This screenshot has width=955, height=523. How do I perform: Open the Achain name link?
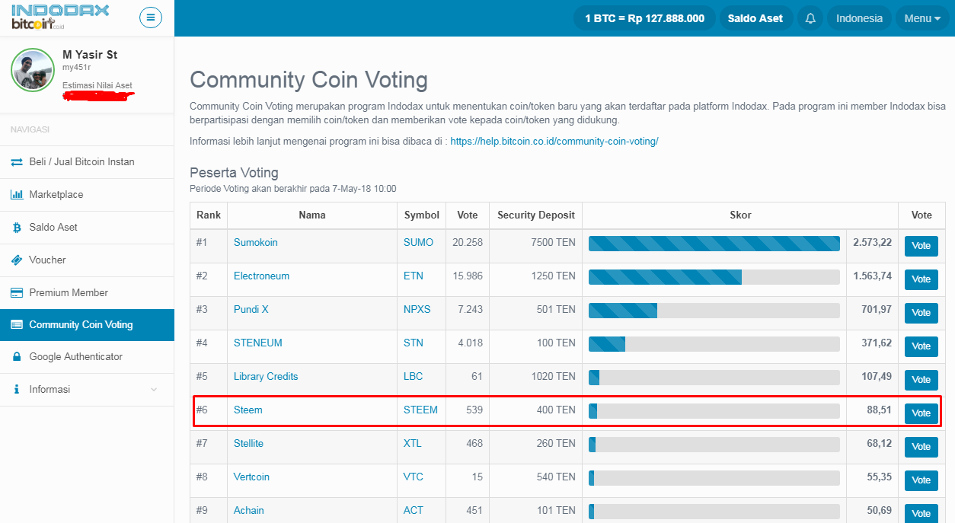click(x=249, y=511)
